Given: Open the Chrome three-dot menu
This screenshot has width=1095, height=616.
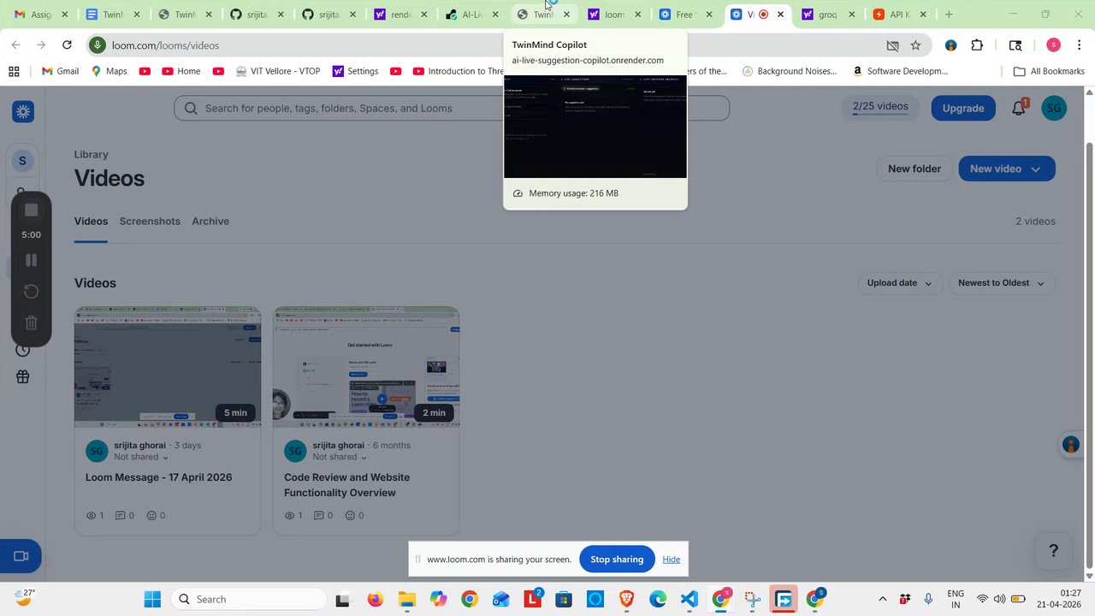Looking at the screenshot, I should [x=1080, y=45].
